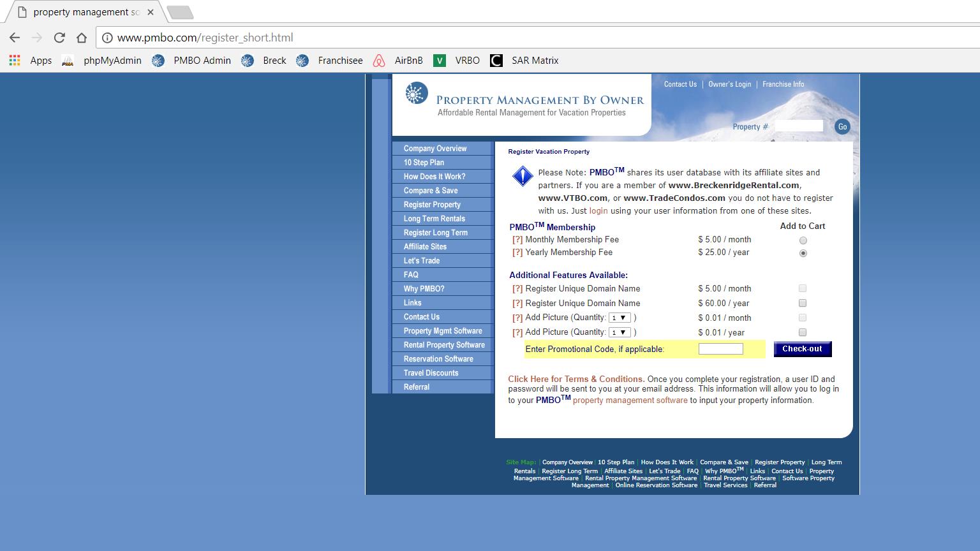Screen dimensions: 980x551
Task: Click Online Reservation Software in site map
Action: (657, 485)
